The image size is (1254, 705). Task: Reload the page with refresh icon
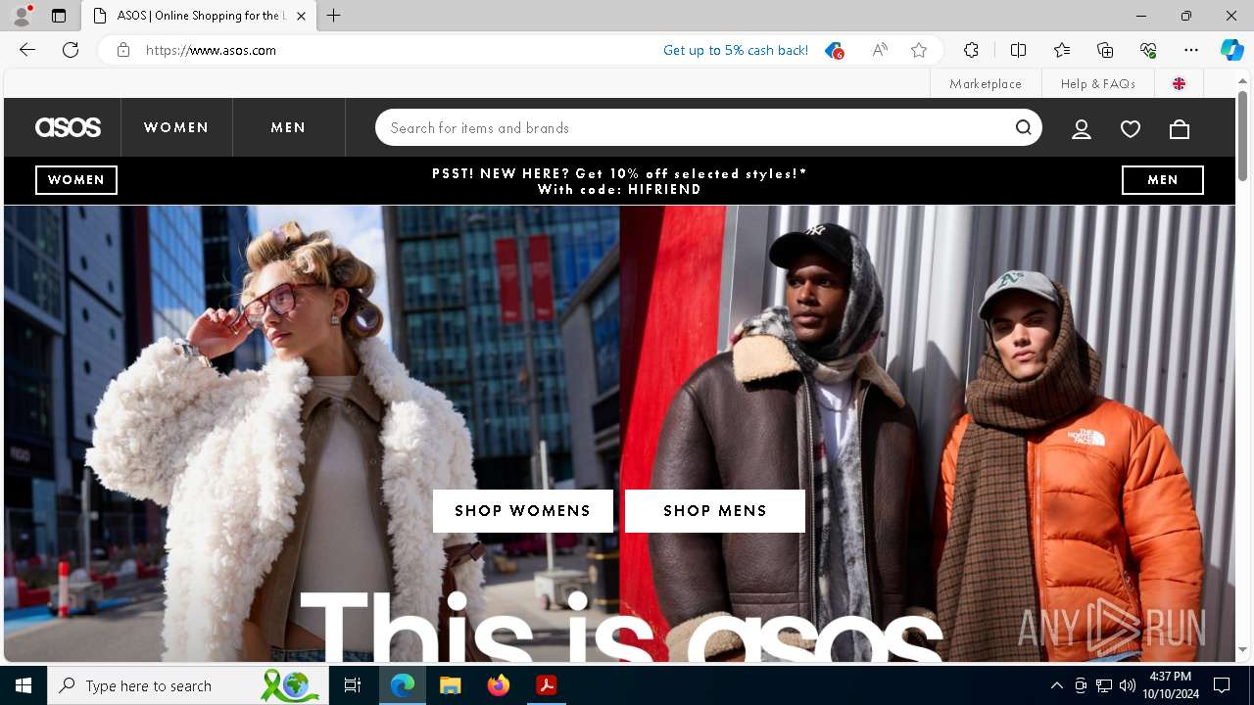(x=71, y=50)
